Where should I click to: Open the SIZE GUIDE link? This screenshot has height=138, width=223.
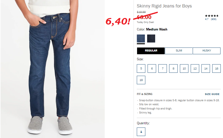212,94
